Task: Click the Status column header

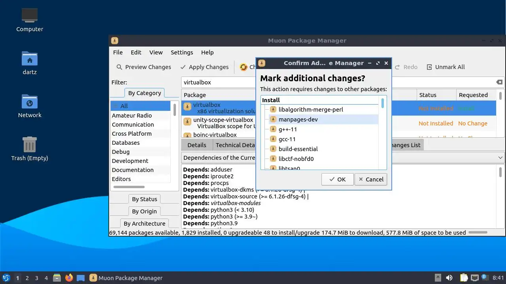Action: coord(436,95)
